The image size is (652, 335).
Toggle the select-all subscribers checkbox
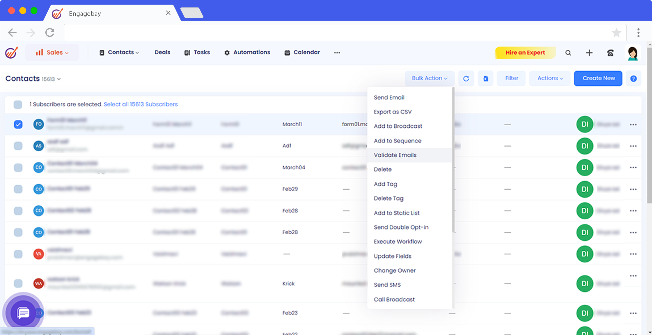tap(18, 104)
